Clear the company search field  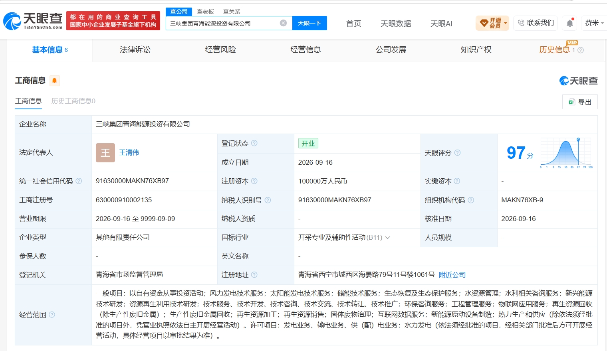[284, 23]
